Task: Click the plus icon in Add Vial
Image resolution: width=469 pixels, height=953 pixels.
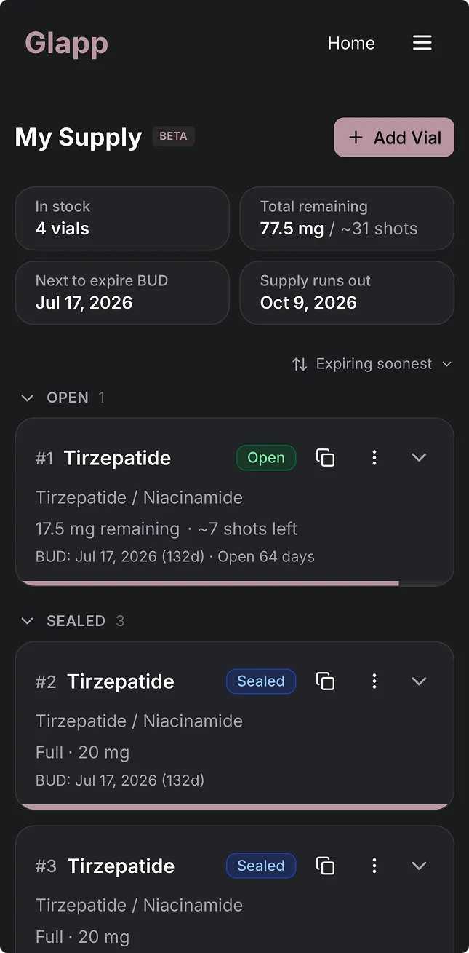Action: click(356, 137)
